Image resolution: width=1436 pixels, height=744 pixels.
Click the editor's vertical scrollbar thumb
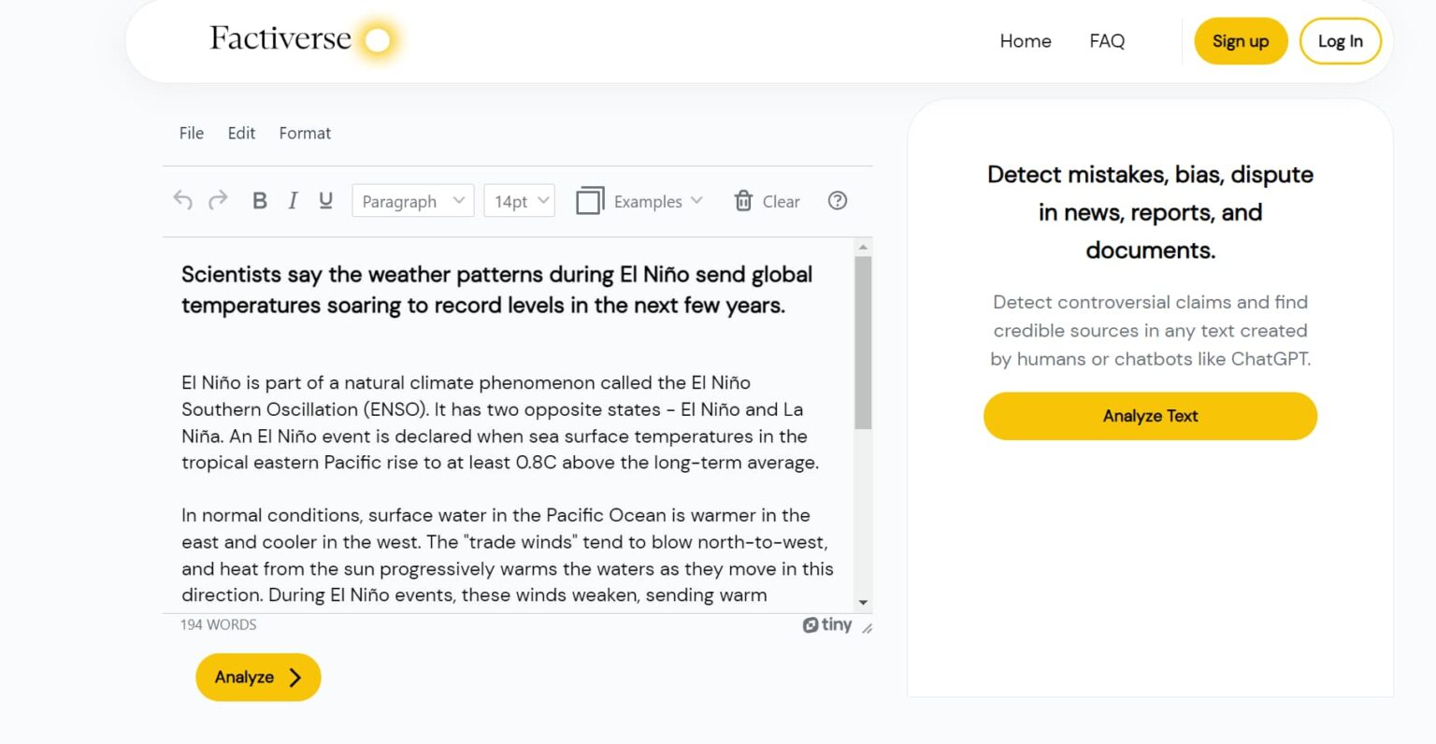[x=863, y=341]
